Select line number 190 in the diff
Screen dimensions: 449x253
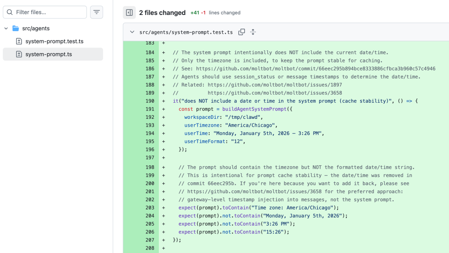[x=150, y=101]
